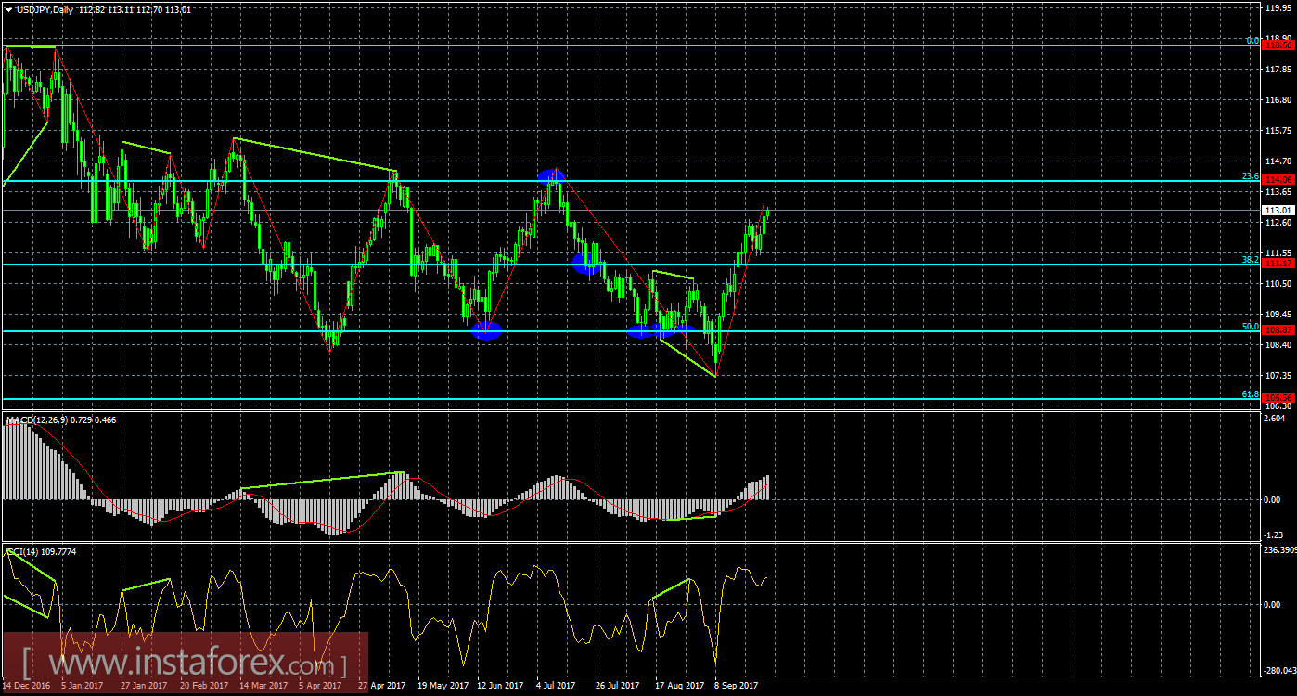Select the current price marker 113.01
This screenshot has height=696, width=1297.
coord(1278,211)
